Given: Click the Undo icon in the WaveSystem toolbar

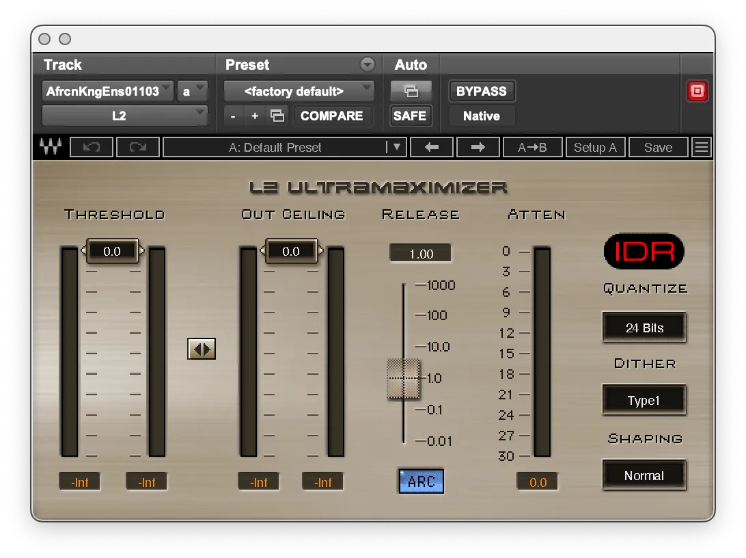Looking at the screenshot, I should [x=92, y=146].
